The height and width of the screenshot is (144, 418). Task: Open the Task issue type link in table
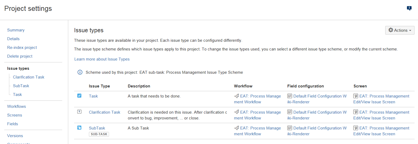click(x=93, y=96)
